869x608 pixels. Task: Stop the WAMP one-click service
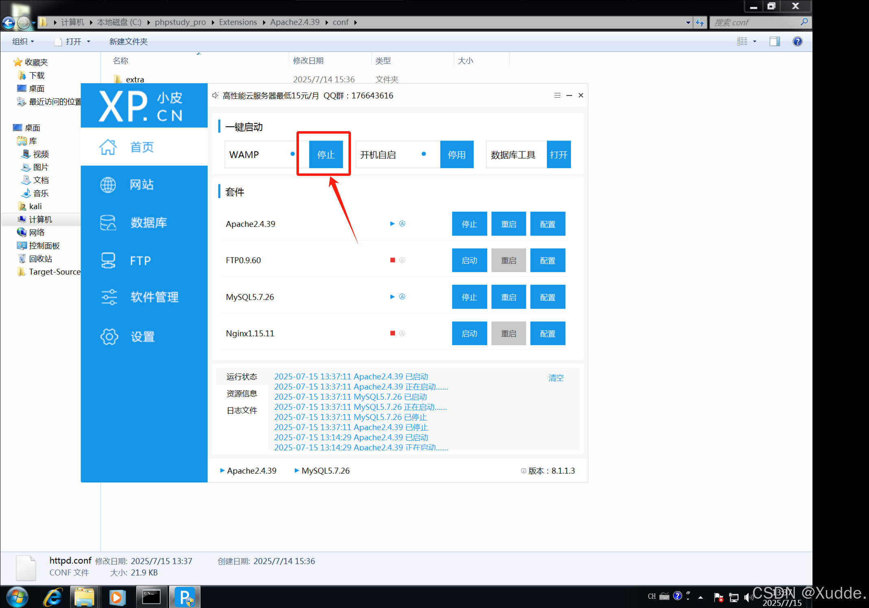tap(326, 154)
